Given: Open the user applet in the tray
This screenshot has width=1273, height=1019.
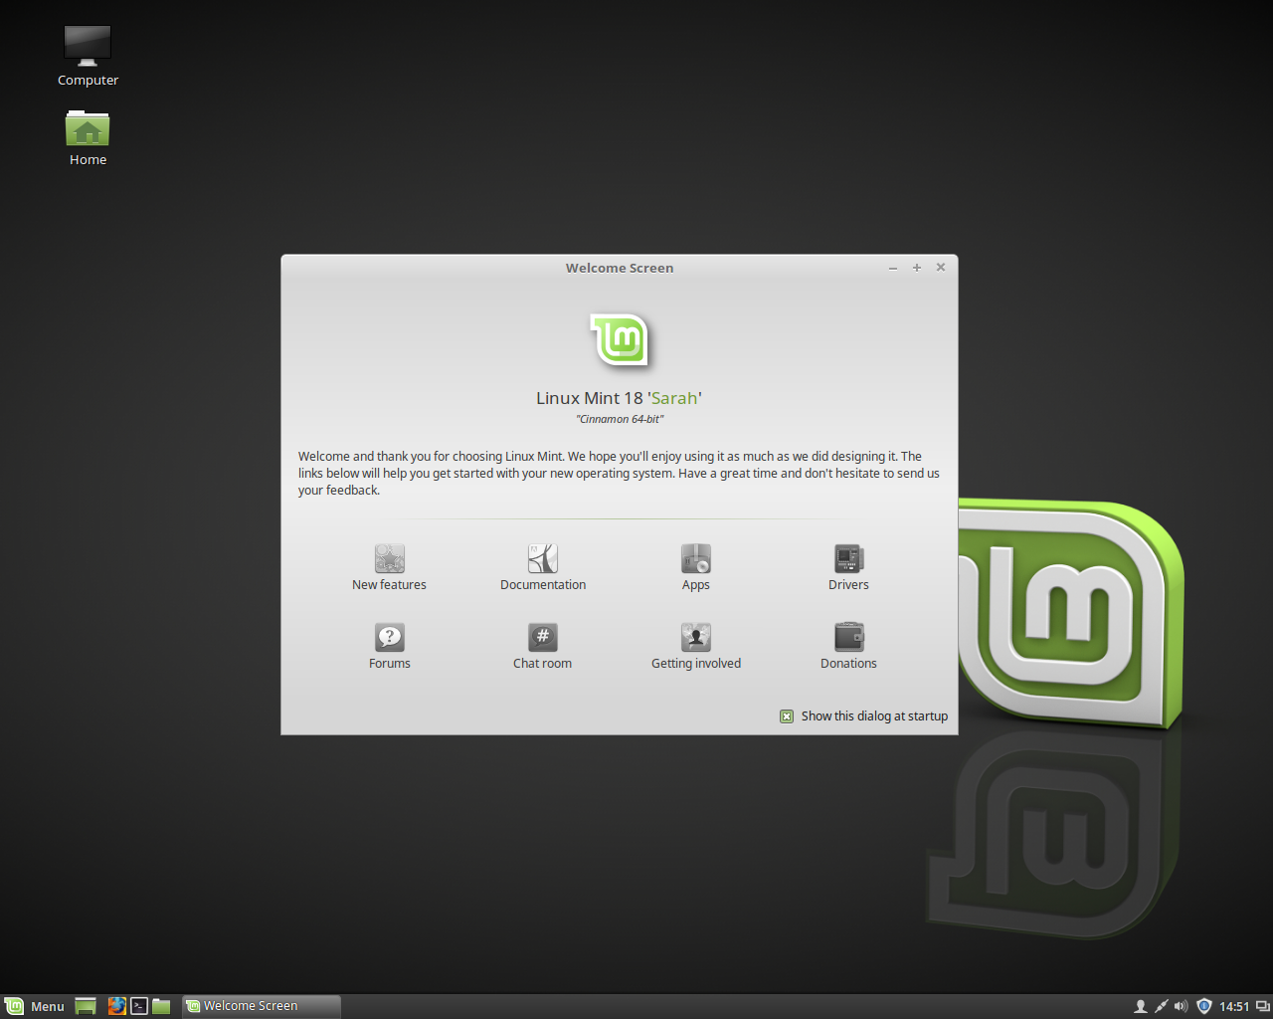Looking at the screenshot, I should pos(1141,1006).
